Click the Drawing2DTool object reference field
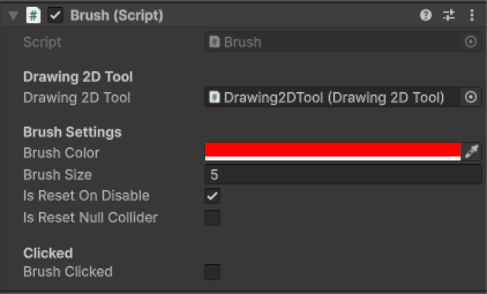487x294 pixels. 333,98
